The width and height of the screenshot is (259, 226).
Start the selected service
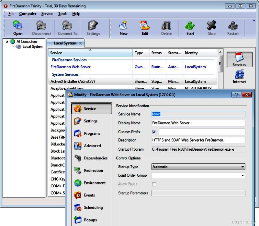190,28
